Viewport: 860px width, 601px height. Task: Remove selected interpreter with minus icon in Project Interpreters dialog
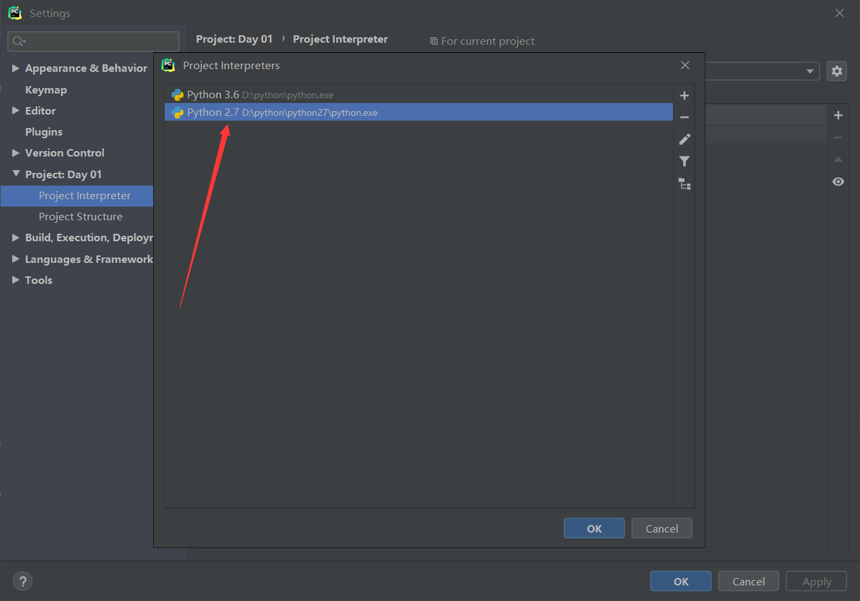tap(684, 117)
